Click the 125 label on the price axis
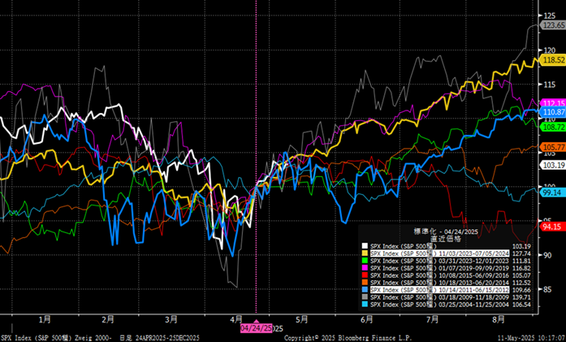The height and width of the screenshot is (342, 566). [549, 15]
